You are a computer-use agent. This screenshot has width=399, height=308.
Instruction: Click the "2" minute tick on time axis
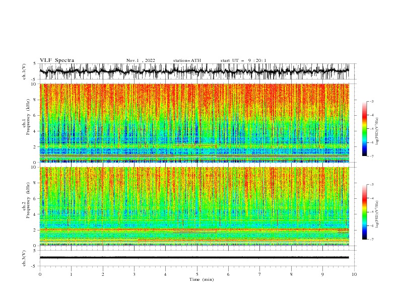pos(103,274)
